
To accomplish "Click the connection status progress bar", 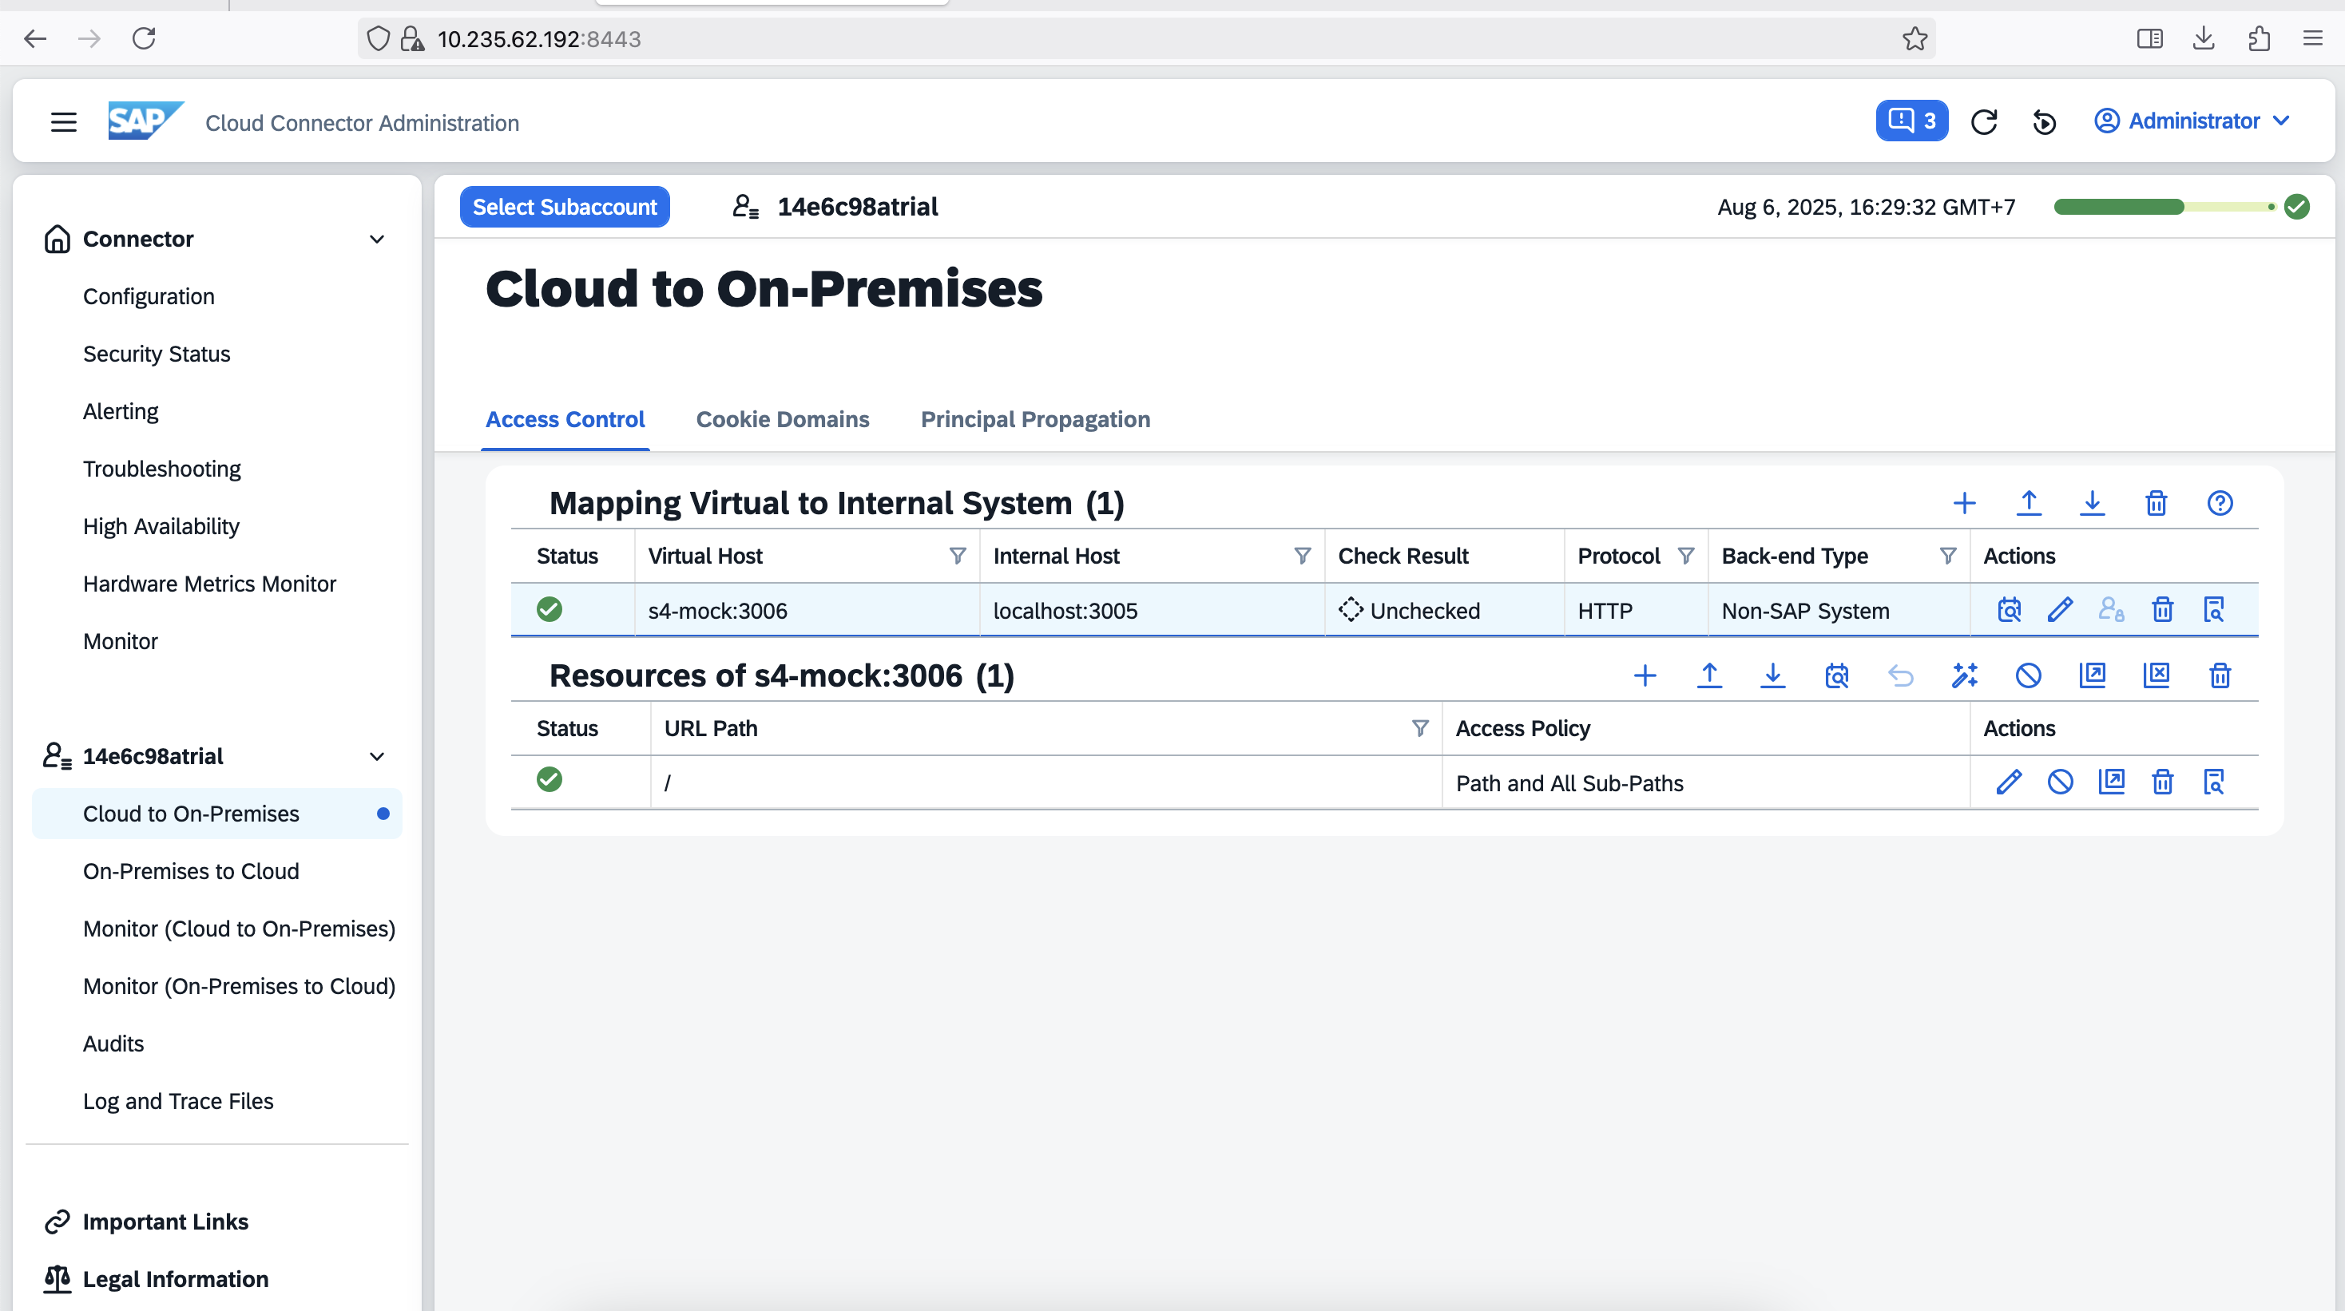I will pos(2164,207).
